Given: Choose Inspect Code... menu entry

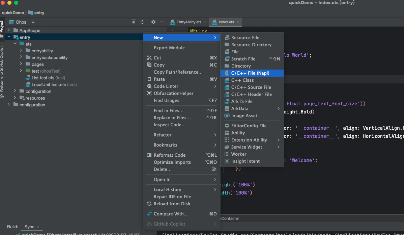Looking at the screenshot, I should point(182,125).
